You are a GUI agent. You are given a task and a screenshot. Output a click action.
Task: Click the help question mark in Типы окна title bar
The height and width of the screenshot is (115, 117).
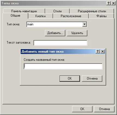[x=108, y=3]
